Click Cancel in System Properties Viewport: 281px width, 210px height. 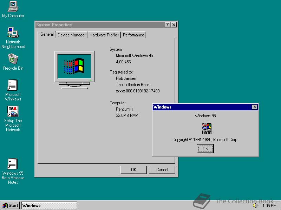(x=162, y=170)
